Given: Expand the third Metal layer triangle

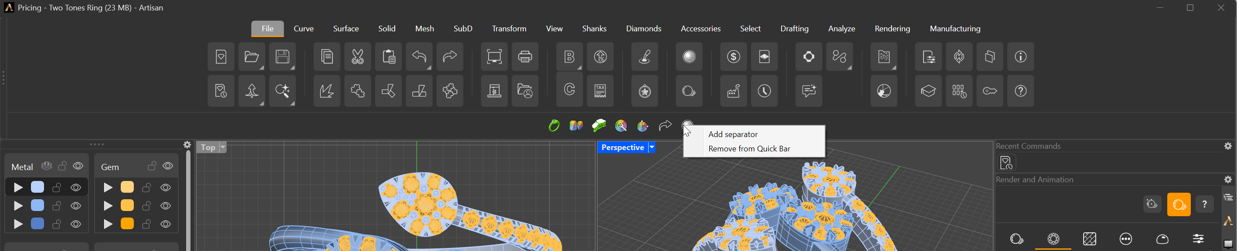Looking at the screenshot, I should 18,224.
